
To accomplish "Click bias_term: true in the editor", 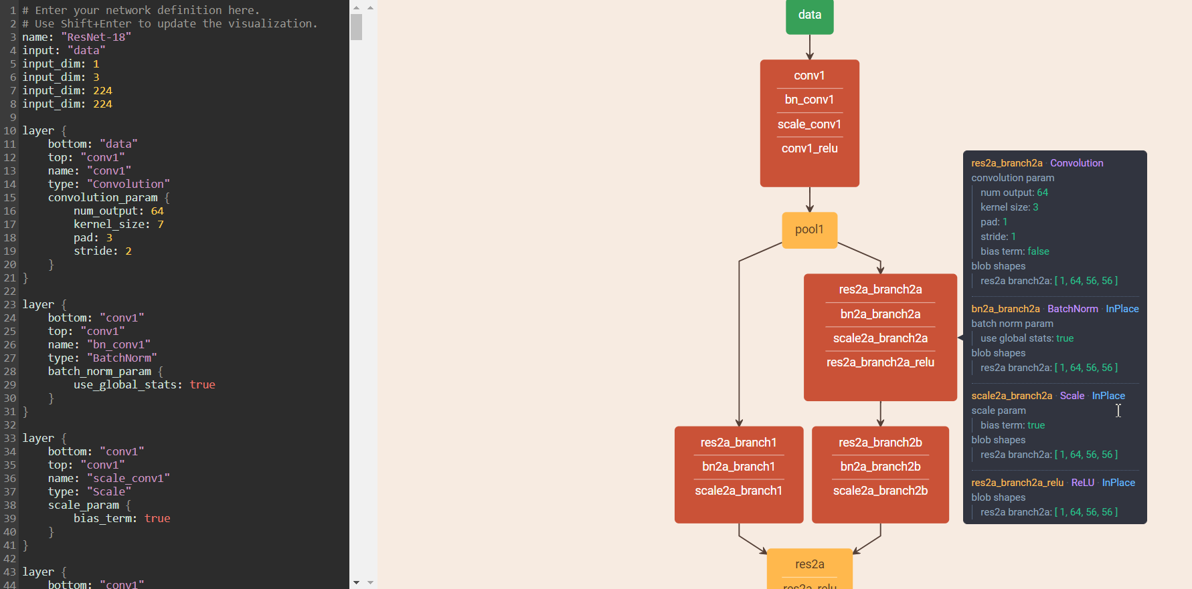I will [122, 519].
